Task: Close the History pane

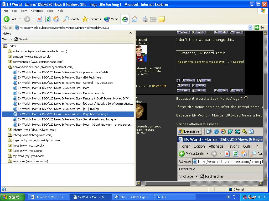Action: pyautogui.click(x=130, y=33)
